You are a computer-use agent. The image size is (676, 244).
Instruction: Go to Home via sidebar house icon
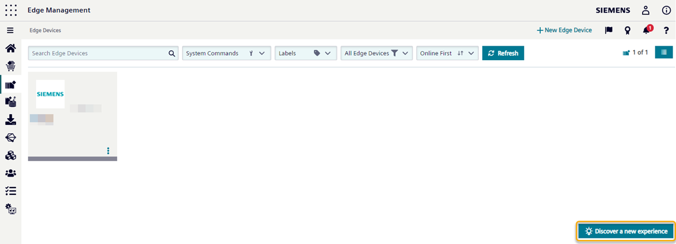coord(11,48)
